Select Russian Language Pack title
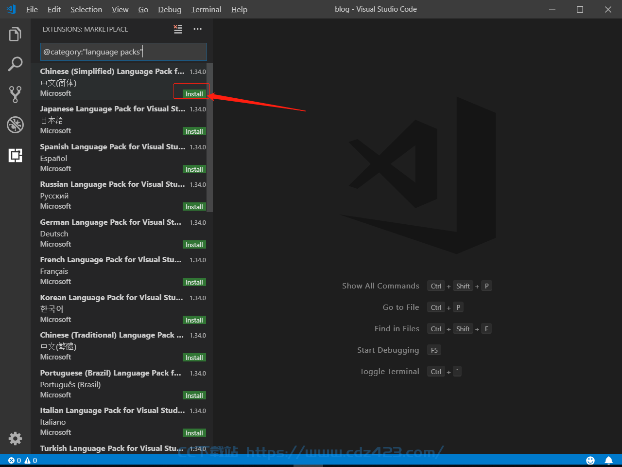Viewport: 622px width, 467px height. [x=112, y=184]
